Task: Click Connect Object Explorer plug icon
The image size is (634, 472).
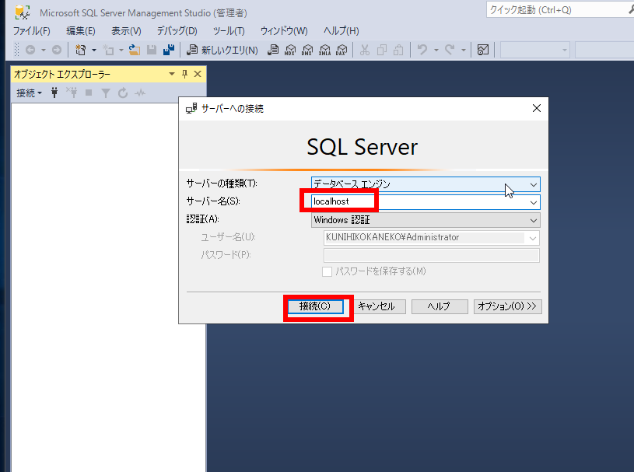Action: click(54, 93)
